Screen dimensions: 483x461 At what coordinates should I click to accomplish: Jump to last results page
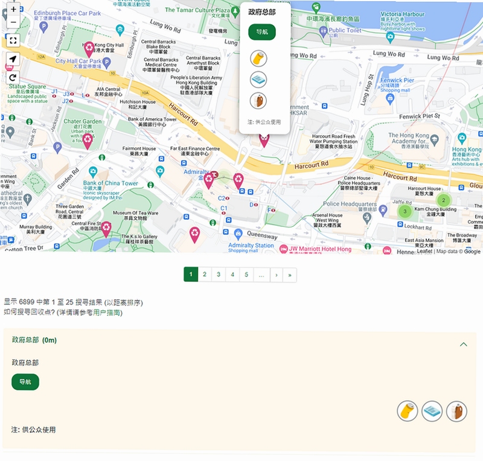[x=290, y=275]
